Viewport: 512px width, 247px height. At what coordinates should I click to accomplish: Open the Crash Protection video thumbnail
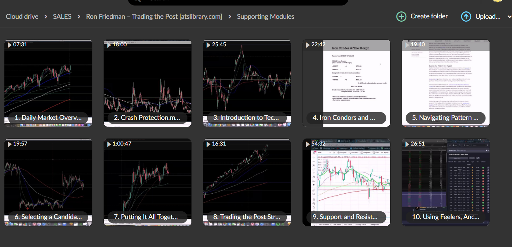point(147,83)
